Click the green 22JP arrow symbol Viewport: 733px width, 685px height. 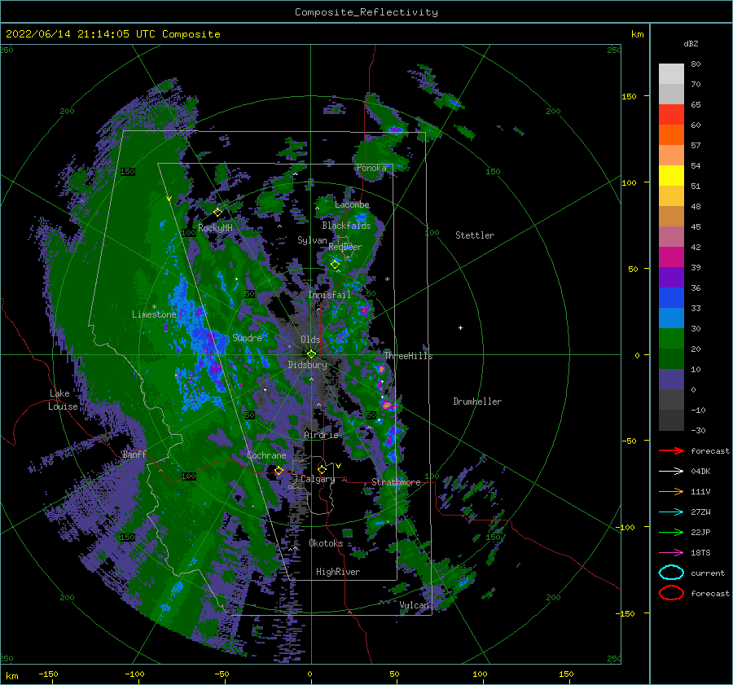click(x=671, y=532)
